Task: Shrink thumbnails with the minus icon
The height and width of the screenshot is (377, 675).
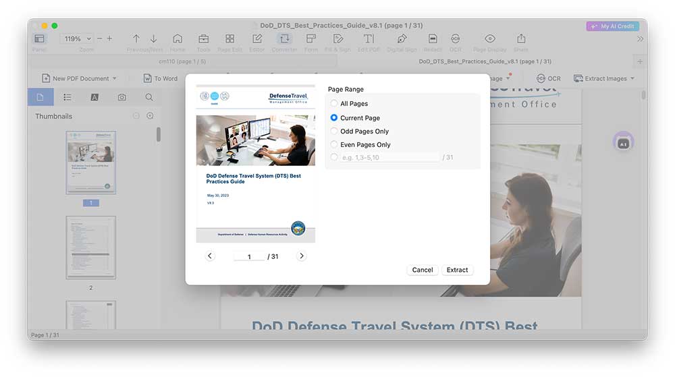Action: (x=136, y=115)
